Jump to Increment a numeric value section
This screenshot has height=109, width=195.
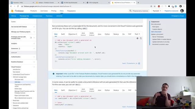[x=161, y=45]
